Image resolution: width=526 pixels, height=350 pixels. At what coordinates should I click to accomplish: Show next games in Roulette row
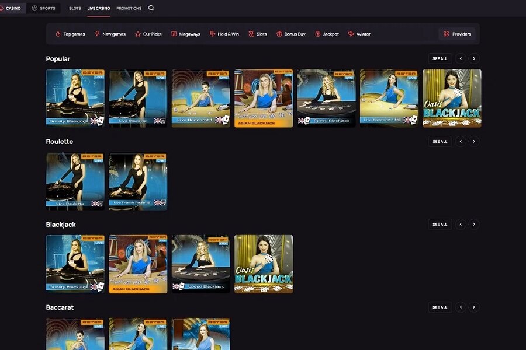474,141
